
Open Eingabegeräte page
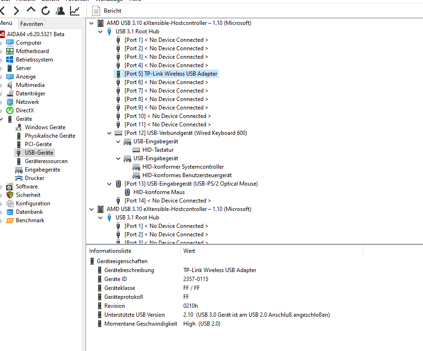(42, 170)
